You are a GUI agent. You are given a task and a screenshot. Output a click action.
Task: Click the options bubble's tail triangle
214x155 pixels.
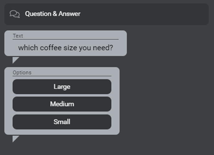(15, 138)
